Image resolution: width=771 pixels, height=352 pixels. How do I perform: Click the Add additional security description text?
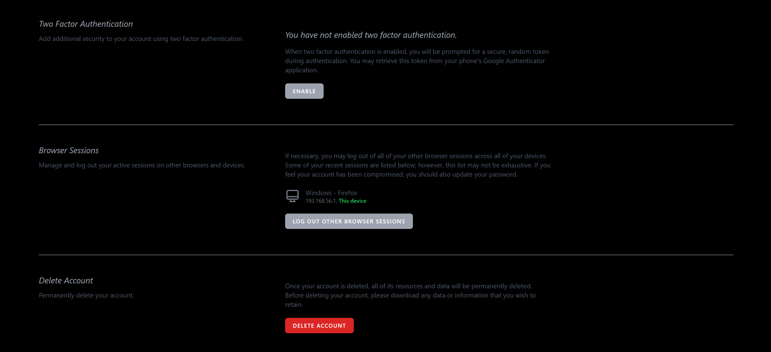141,39
